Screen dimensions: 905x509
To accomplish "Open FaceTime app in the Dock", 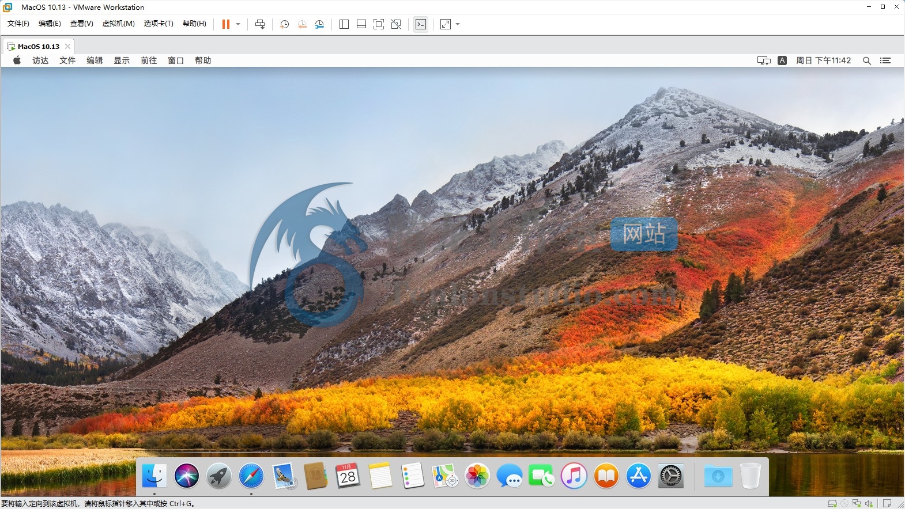I will (542, 476).
